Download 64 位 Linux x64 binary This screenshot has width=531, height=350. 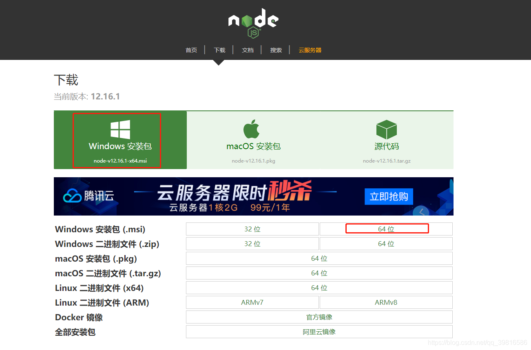319,288
